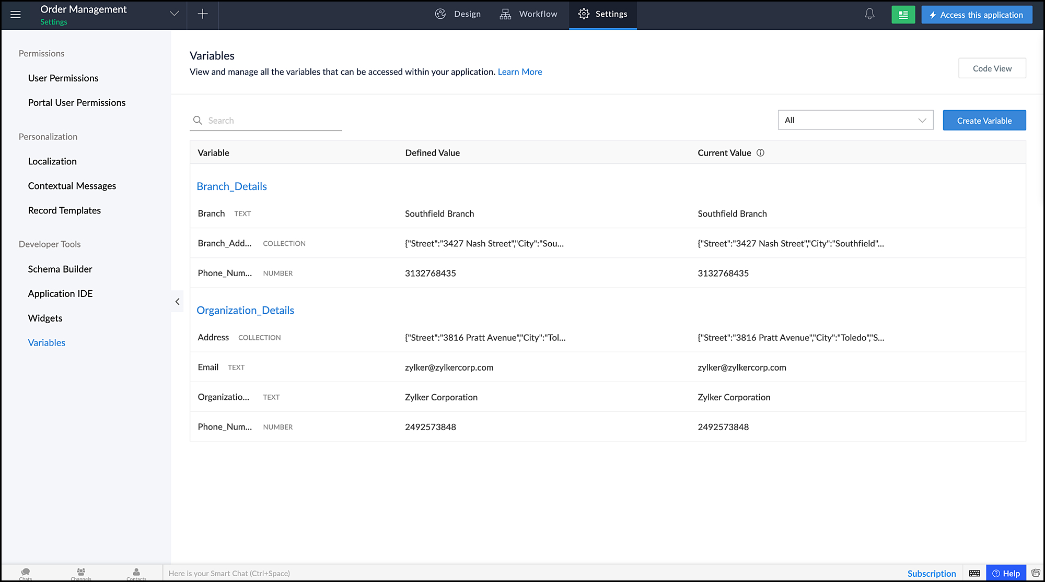Open Contacts in the bottom bar

point(136,573)
